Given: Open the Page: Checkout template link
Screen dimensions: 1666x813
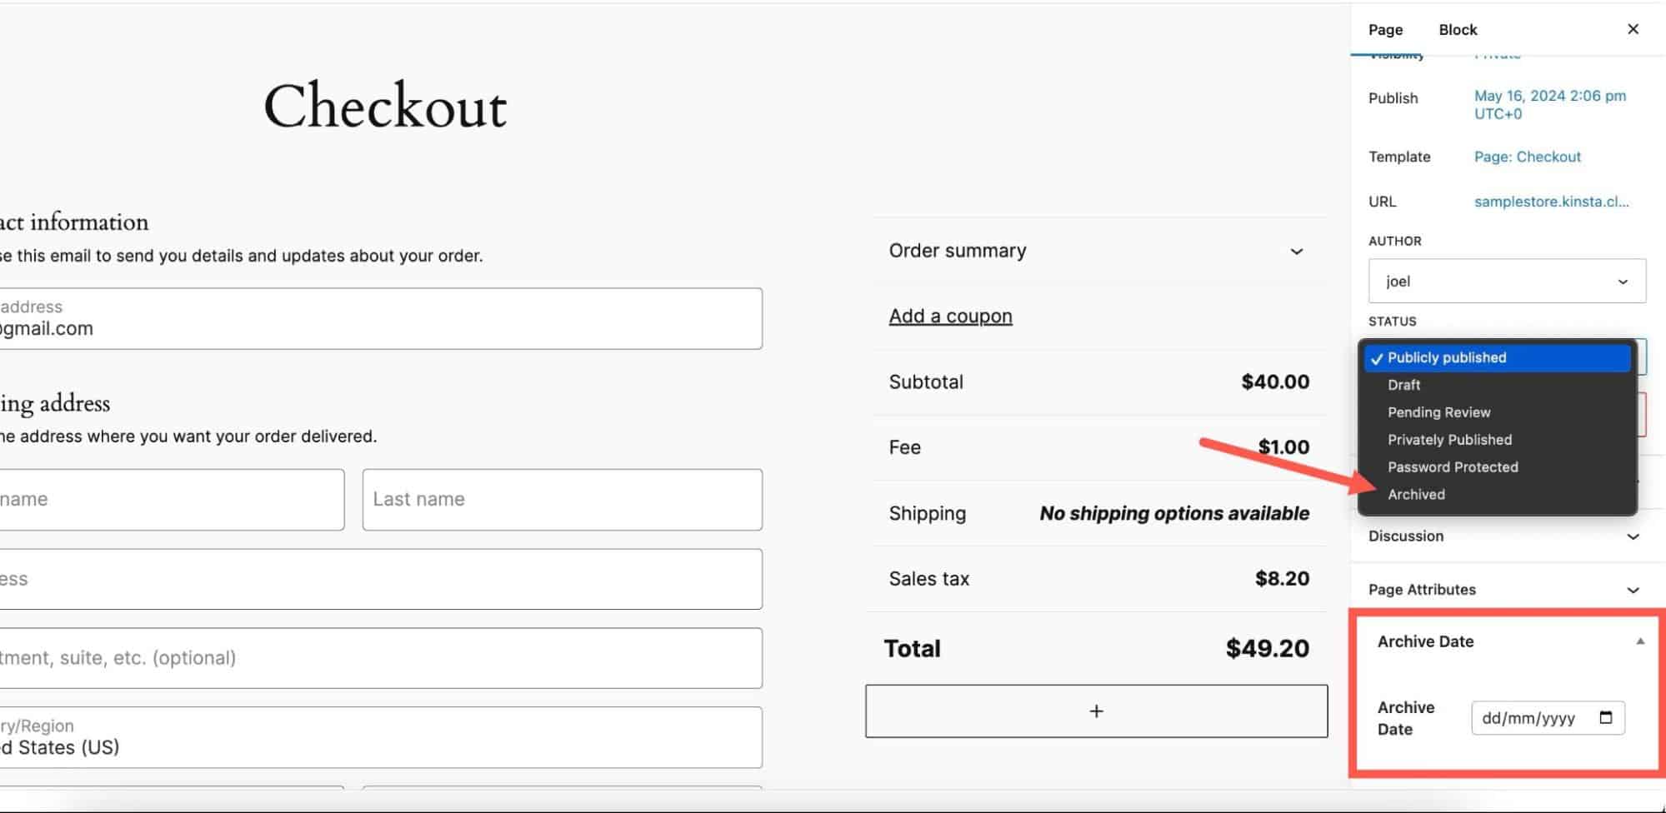Looking at the screenshot, I should (1527, 157).
